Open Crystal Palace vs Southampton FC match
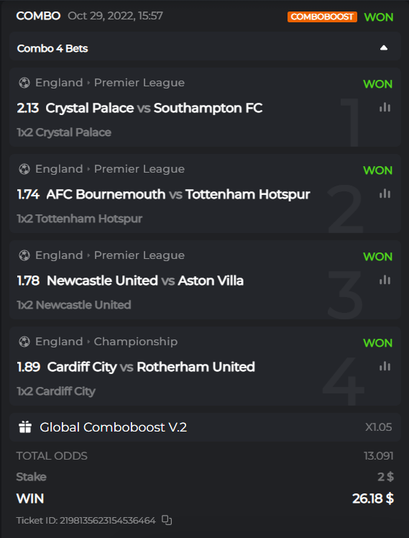The image size is (409, 538). pyautogui.click(x=154, y=108)
